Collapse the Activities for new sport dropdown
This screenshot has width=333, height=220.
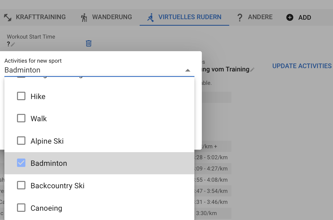[x=188, y=70]
